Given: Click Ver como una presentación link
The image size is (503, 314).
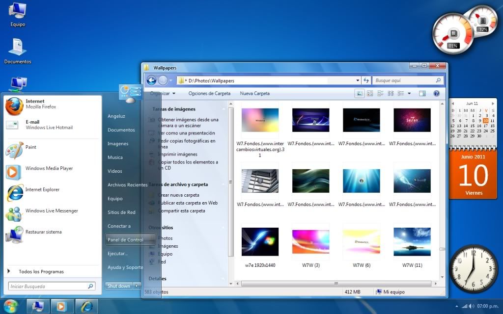Looking at the screenshot, I should pyautogui.click(x=186, y=133).
